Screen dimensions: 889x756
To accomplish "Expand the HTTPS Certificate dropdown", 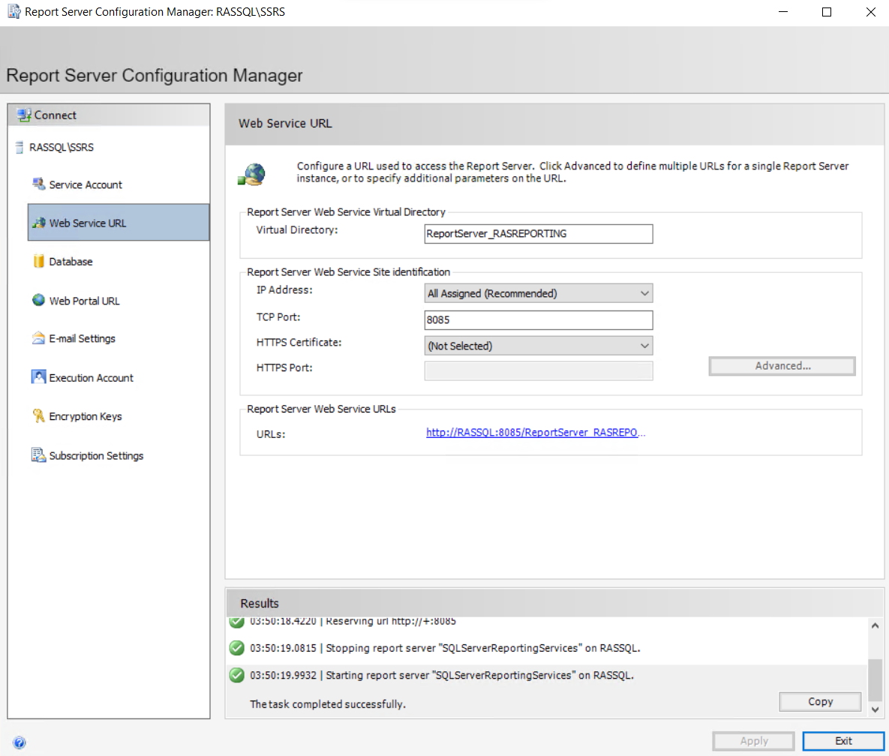I will 538,346.
